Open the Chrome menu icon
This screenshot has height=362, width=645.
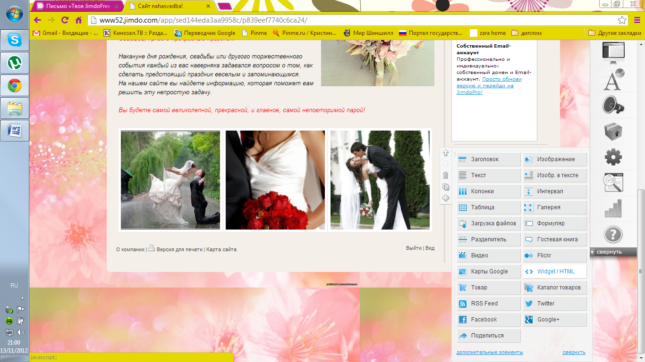pyautogui.click(x=637, y=20)
